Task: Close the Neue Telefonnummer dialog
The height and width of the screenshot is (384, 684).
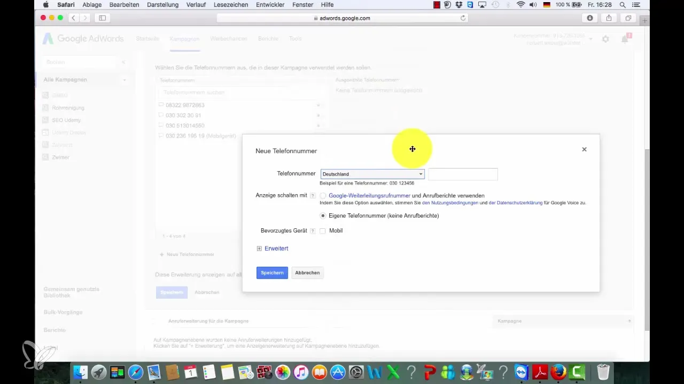Action: pos(584,149)
